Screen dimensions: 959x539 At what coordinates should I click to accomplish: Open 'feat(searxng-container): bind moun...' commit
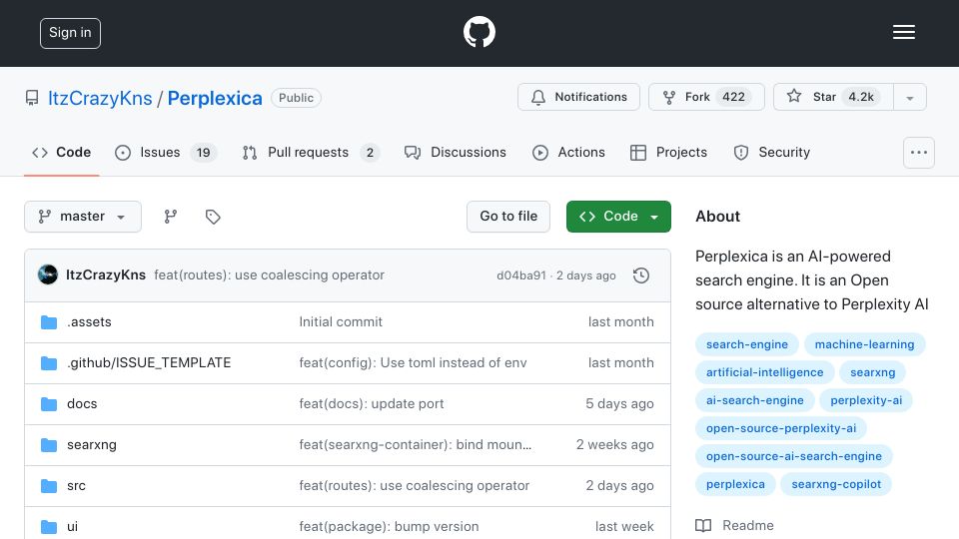coord(416,445)
